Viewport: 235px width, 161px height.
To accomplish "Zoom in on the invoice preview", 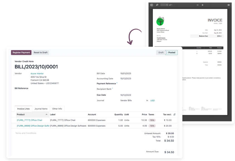I will (203, 5).
